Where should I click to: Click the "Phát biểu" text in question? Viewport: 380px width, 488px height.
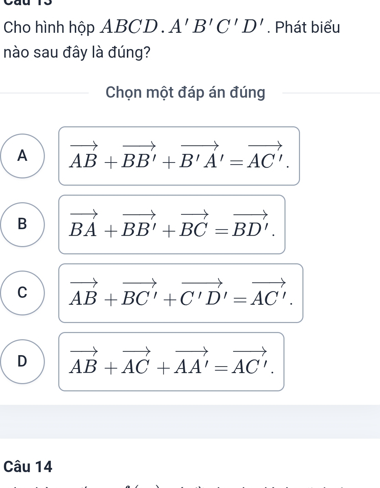tap(308, 28)
